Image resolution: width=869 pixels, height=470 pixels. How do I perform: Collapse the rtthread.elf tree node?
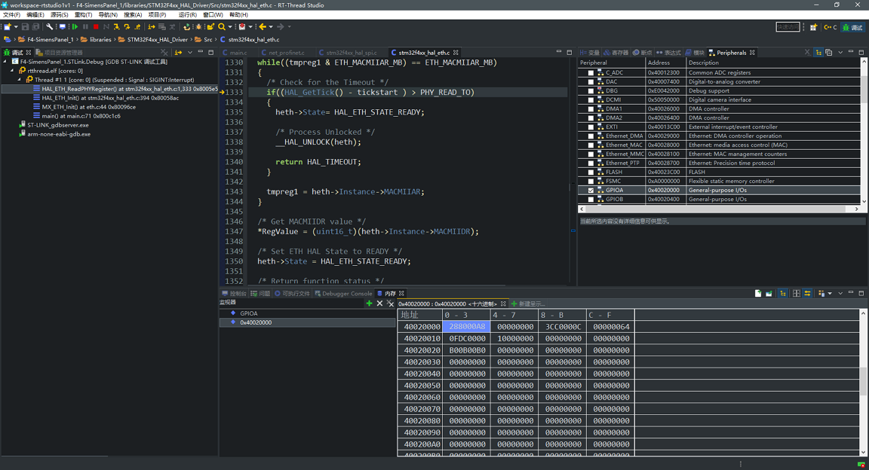point(12,71)
